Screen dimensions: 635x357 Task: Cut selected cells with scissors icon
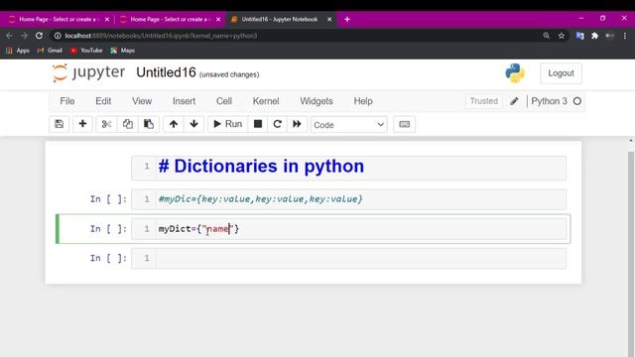click(x=106, y=124)
